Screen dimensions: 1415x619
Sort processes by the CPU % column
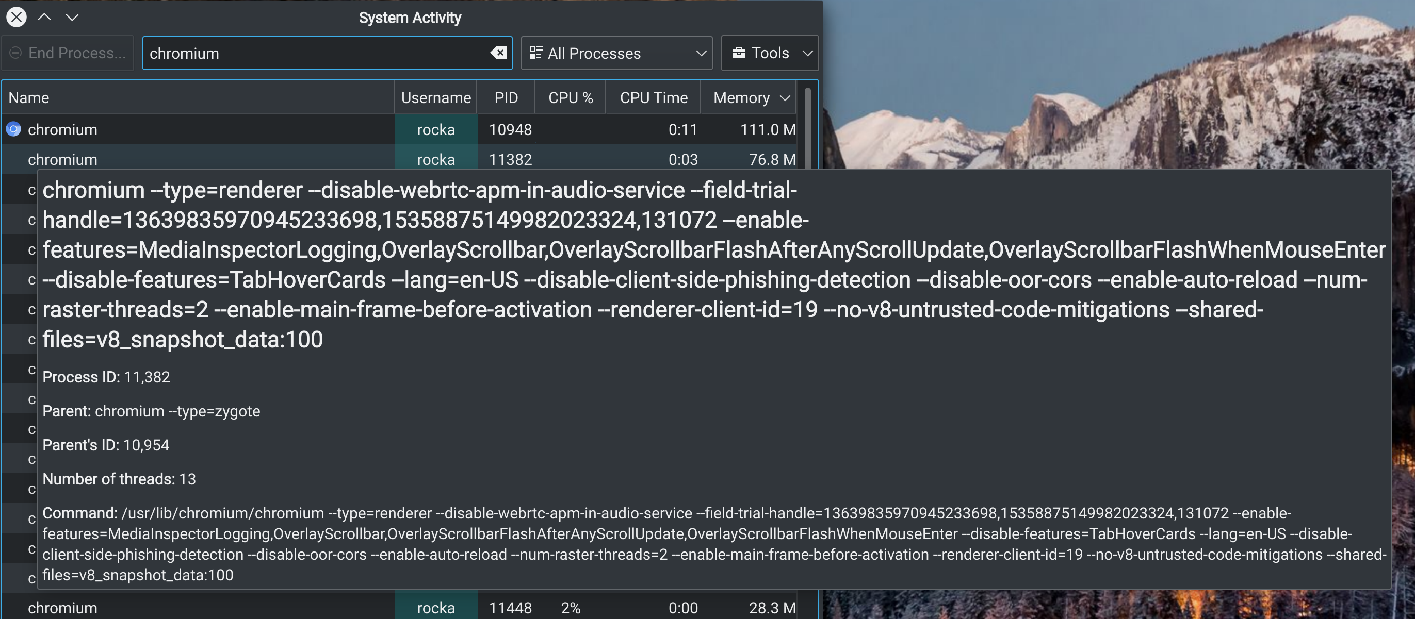[570, 97]
